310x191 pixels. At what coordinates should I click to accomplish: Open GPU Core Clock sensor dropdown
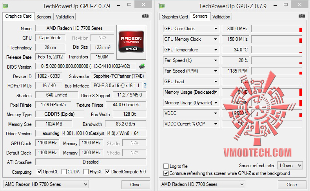pyautogui.click(x=216, y=29)
